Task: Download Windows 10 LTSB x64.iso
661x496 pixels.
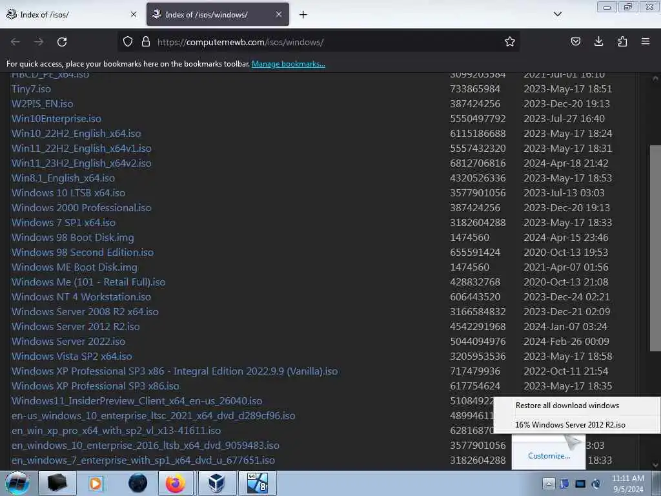Action: (x=68, y=192)
